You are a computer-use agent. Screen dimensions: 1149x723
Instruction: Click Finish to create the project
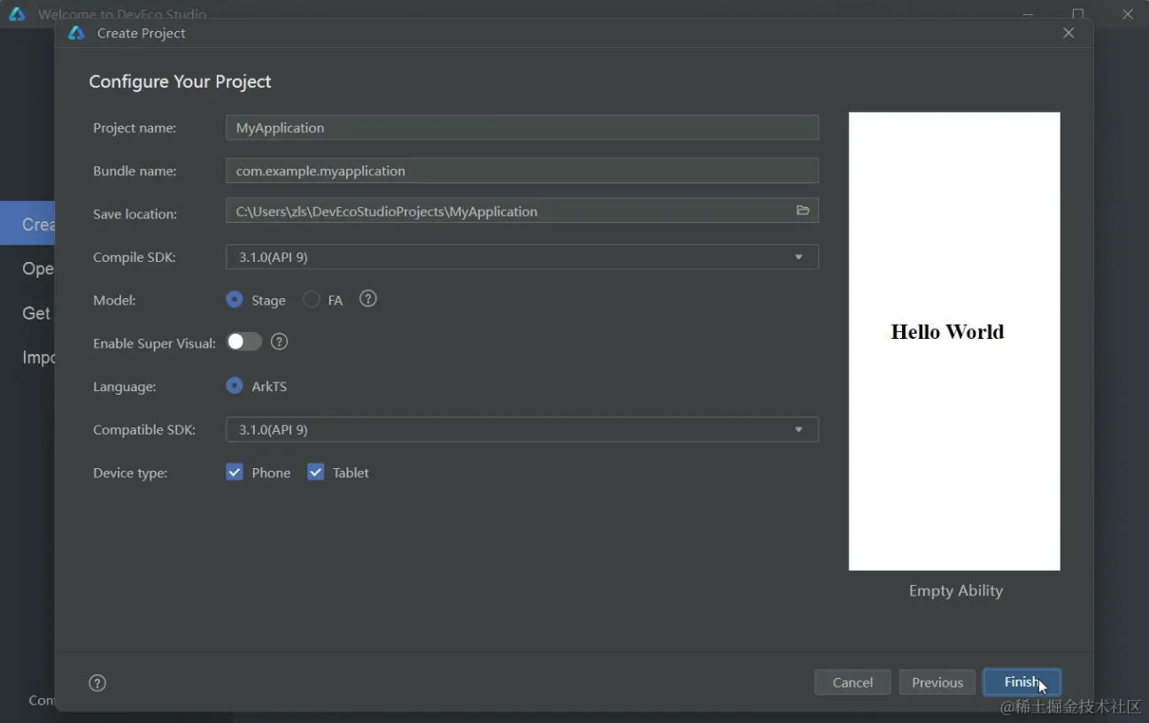click(x=1022, y=682)
